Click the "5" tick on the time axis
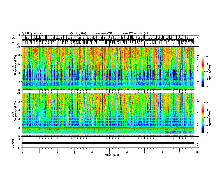This screenshot has height=171, width=222. tap(110, 153)
